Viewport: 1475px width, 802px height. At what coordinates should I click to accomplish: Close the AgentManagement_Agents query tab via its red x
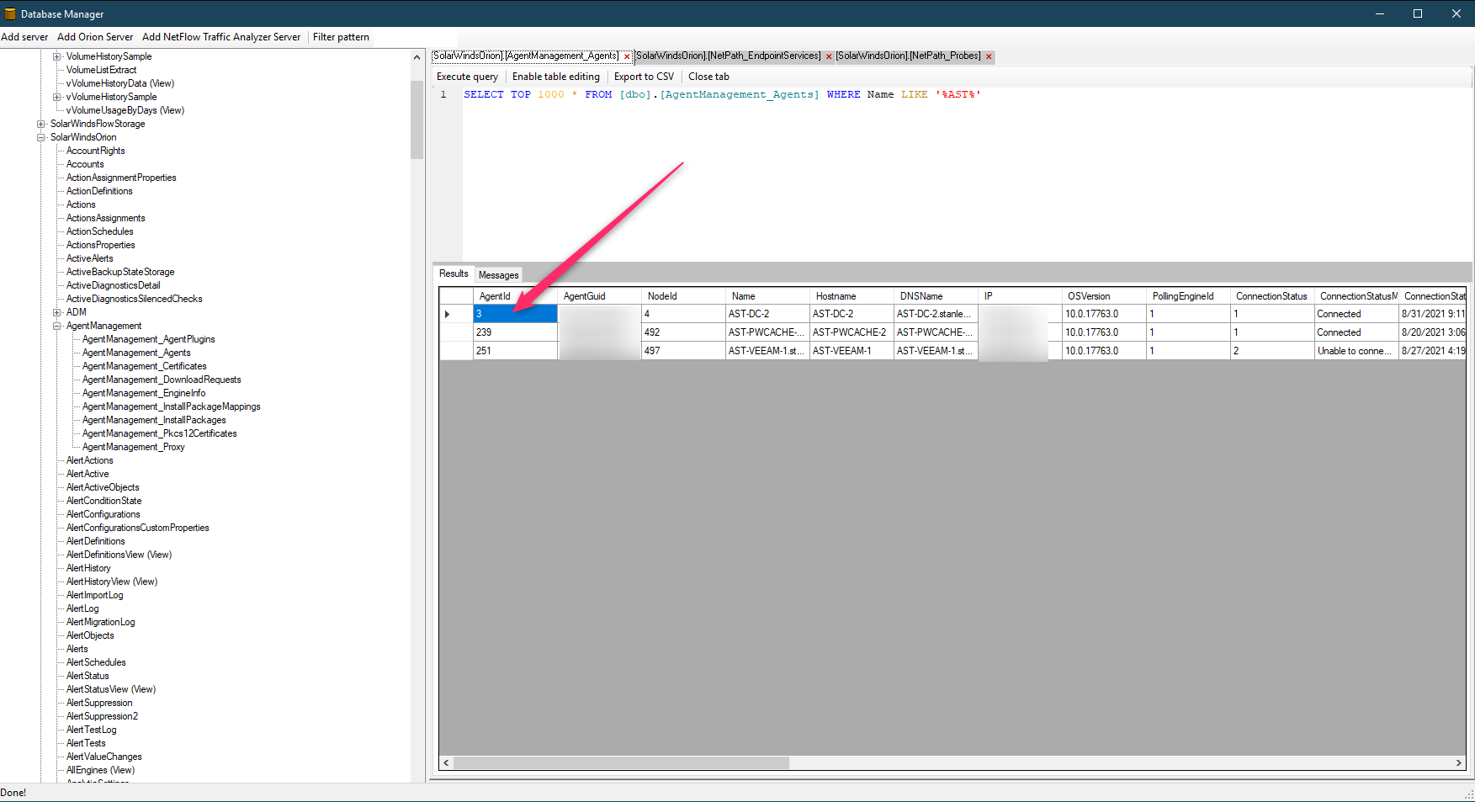[627, 56]
